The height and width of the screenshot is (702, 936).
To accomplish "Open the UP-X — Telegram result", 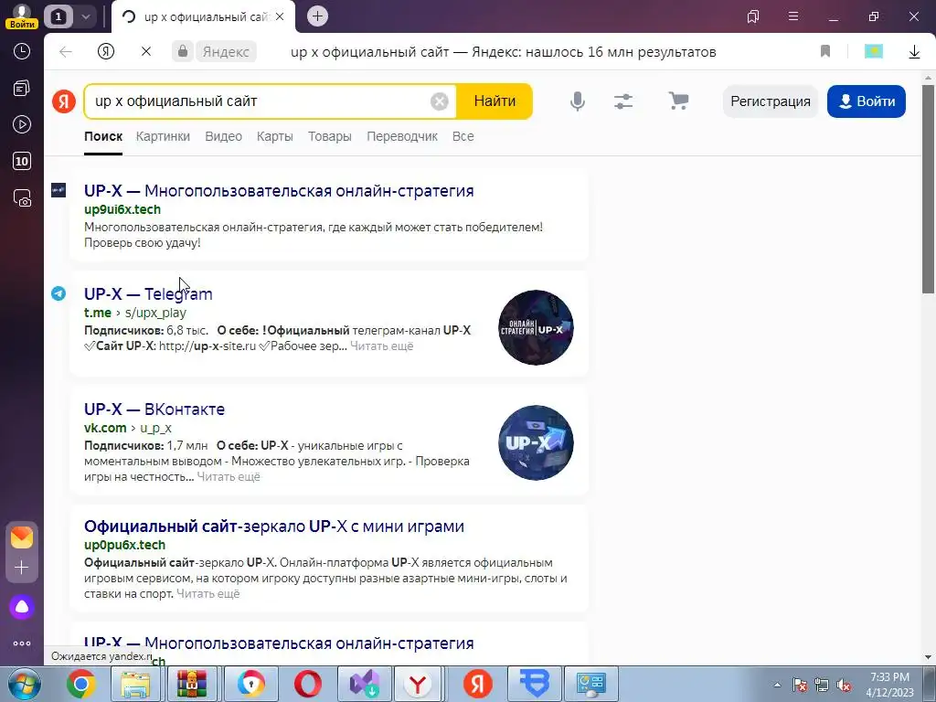I will click(x=148, y=294).
